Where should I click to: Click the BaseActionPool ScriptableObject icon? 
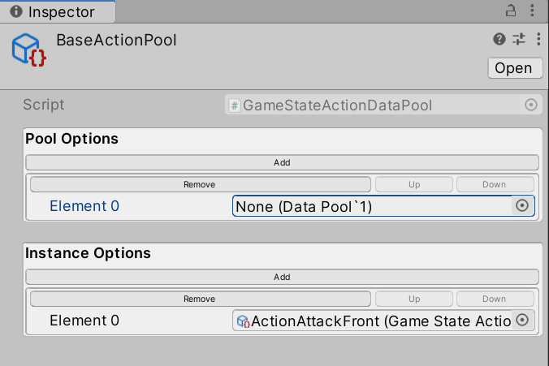pos(28,50)
